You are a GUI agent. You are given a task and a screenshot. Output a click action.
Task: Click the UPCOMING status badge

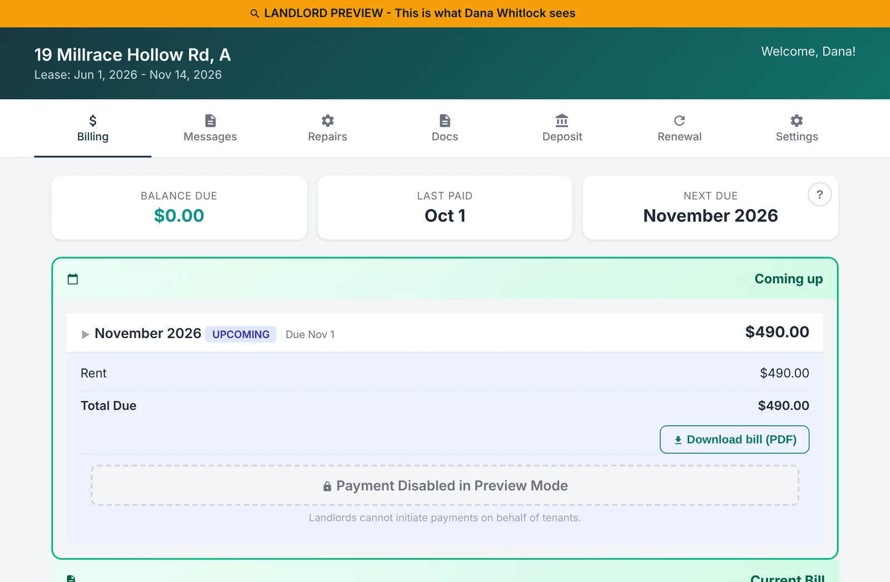pyautogui.click(x=241, y=334)
